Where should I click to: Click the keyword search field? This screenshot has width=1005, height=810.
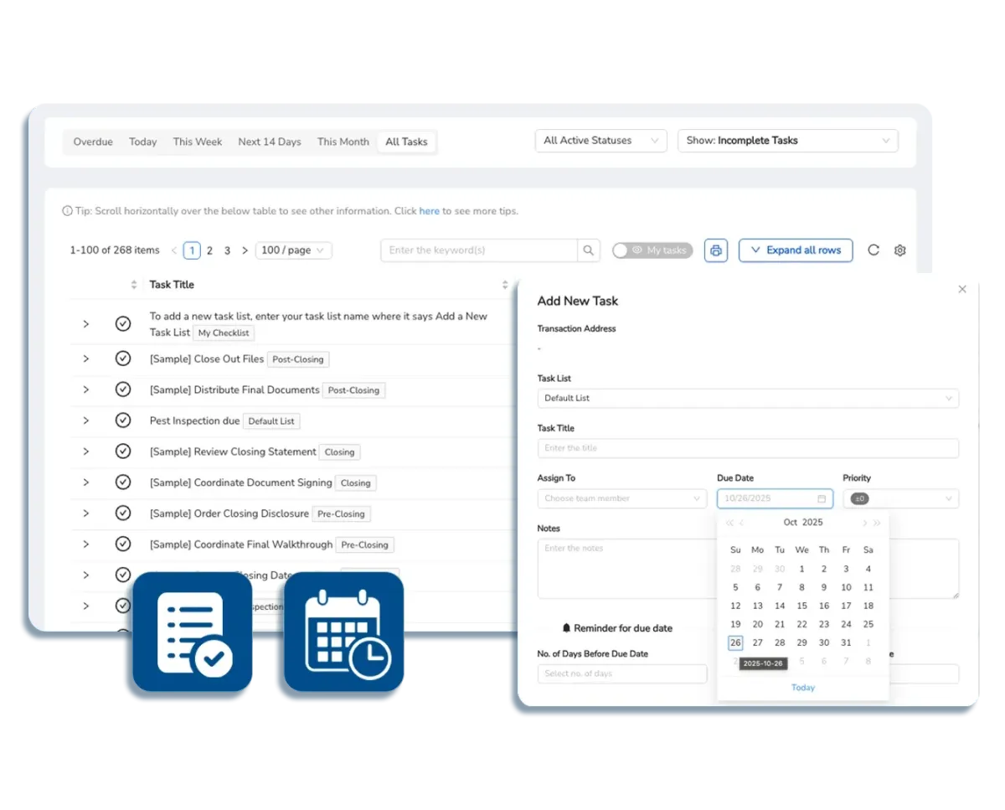point(479,250)
